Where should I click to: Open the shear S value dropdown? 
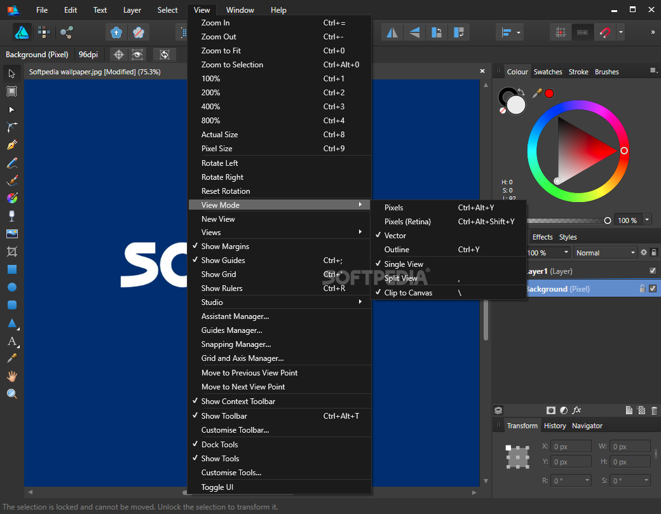(x=646, y=480)
